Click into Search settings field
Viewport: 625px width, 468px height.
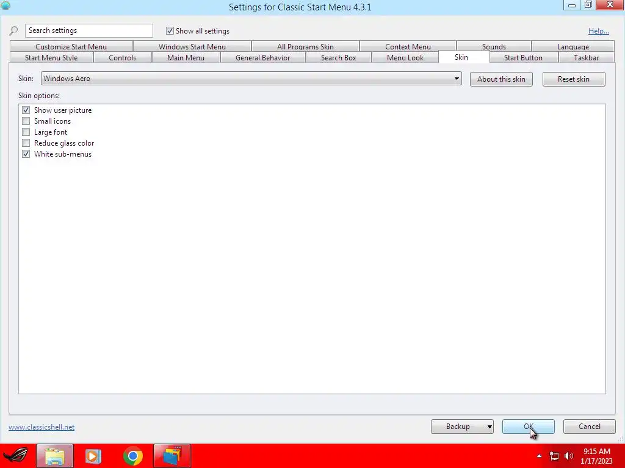[89, 30]
